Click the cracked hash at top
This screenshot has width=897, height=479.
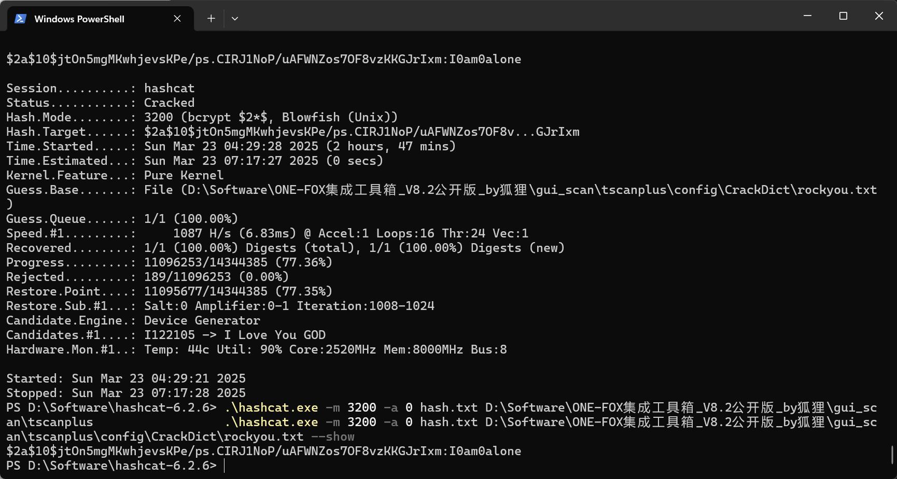point(263,59)
